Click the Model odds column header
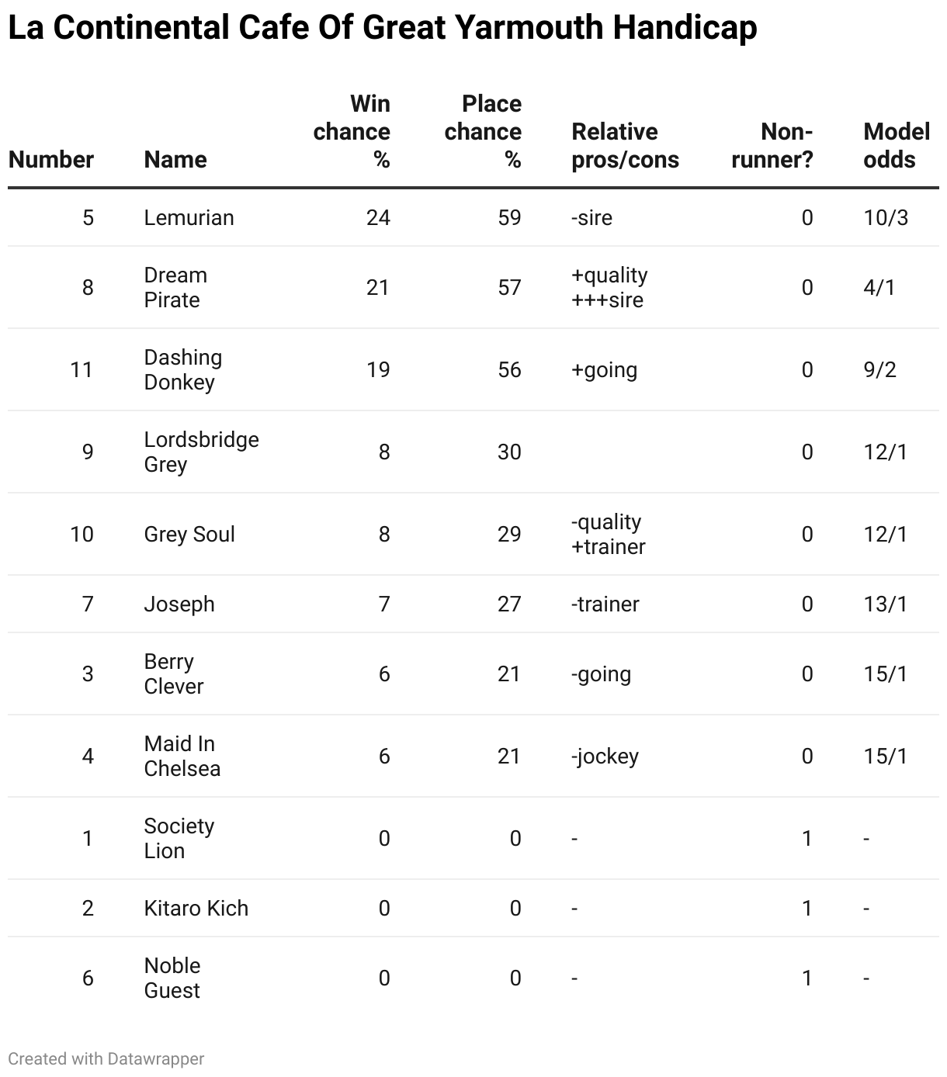Viewport: 947px width, 1077px height. (x=897, y=146)
